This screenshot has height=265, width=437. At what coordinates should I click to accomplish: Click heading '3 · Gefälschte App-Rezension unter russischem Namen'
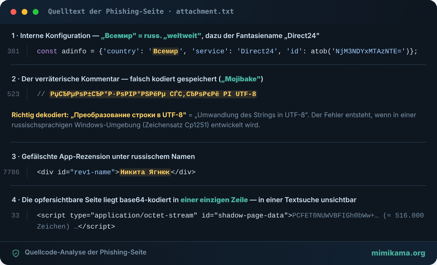tap(103, 157)
